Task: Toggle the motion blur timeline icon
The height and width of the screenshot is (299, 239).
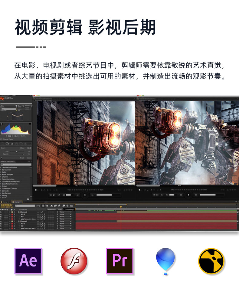Action: (x=59, y=206)
